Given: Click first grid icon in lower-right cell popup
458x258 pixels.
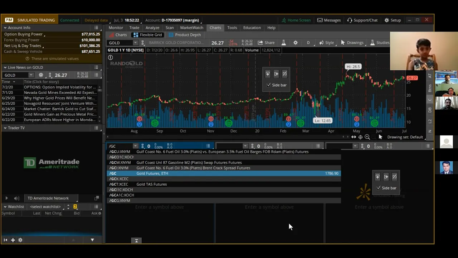Looking at the screenshot, I should (377, 177).
